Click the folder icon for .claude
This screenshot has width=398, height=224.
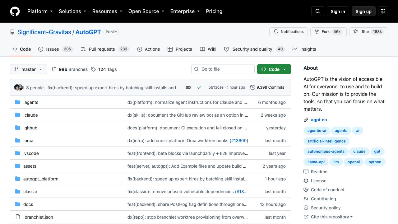tap(18, 115)
